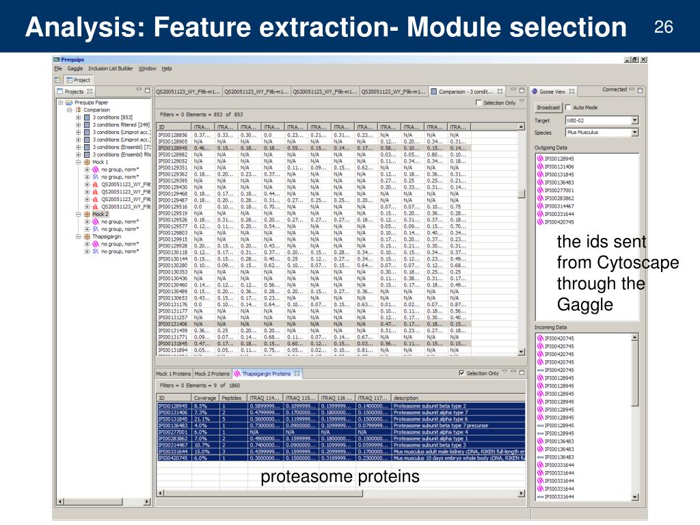Click the comparison table scroll down arrow
Viewport: 700px width, 525px height.
point(521,352)
